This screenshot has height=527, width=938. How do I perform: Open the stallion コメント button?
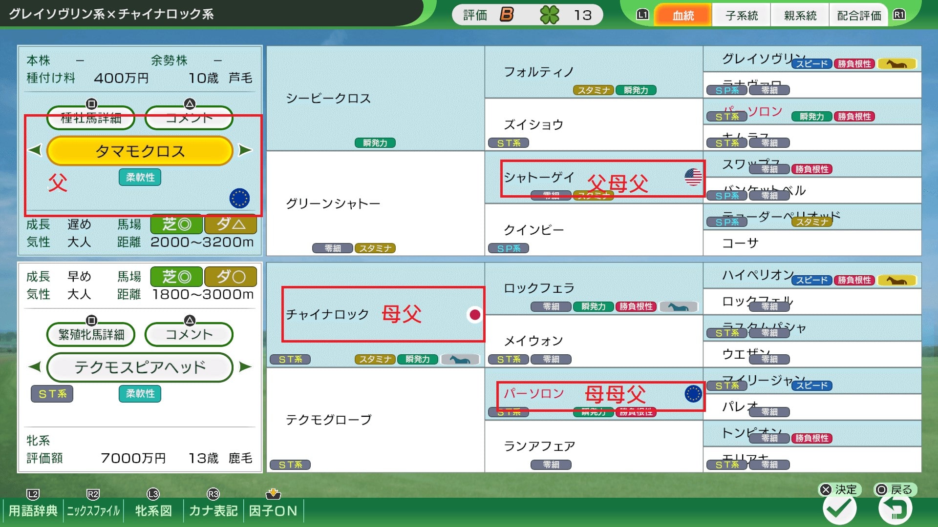pos(189,118)
